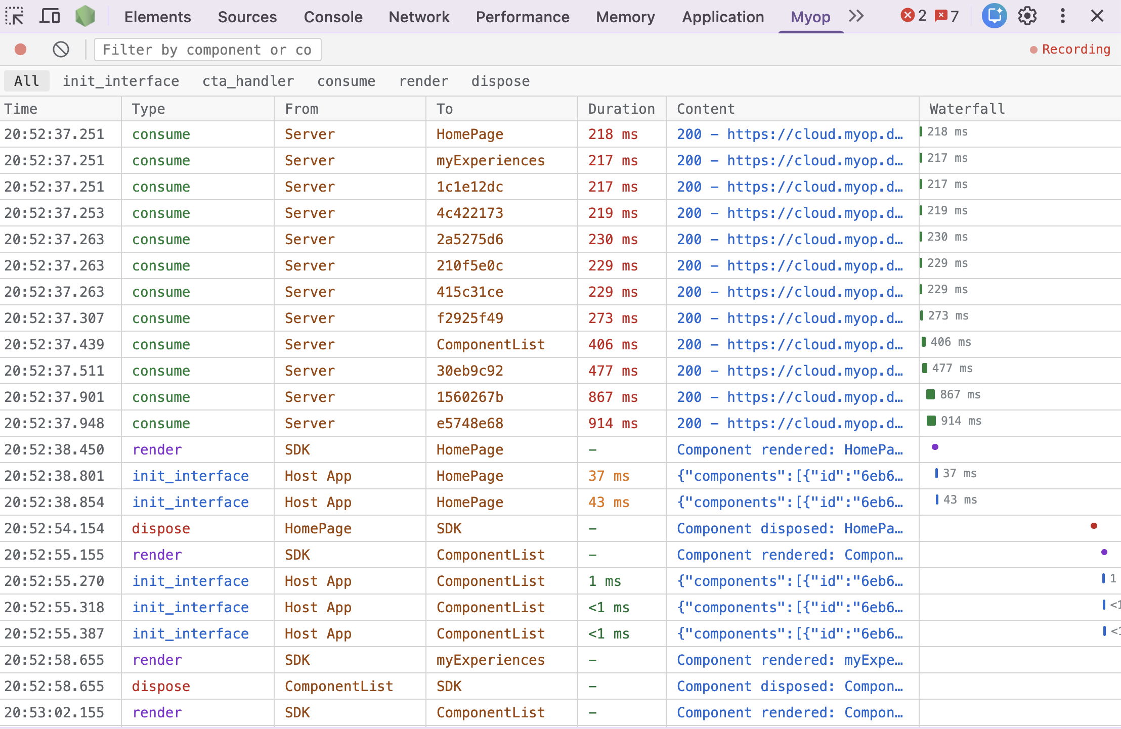Open the HomePage 218 ms response link
Image resolution: width=1121 pixels, height=729 pixels.
tap(790, 134)
